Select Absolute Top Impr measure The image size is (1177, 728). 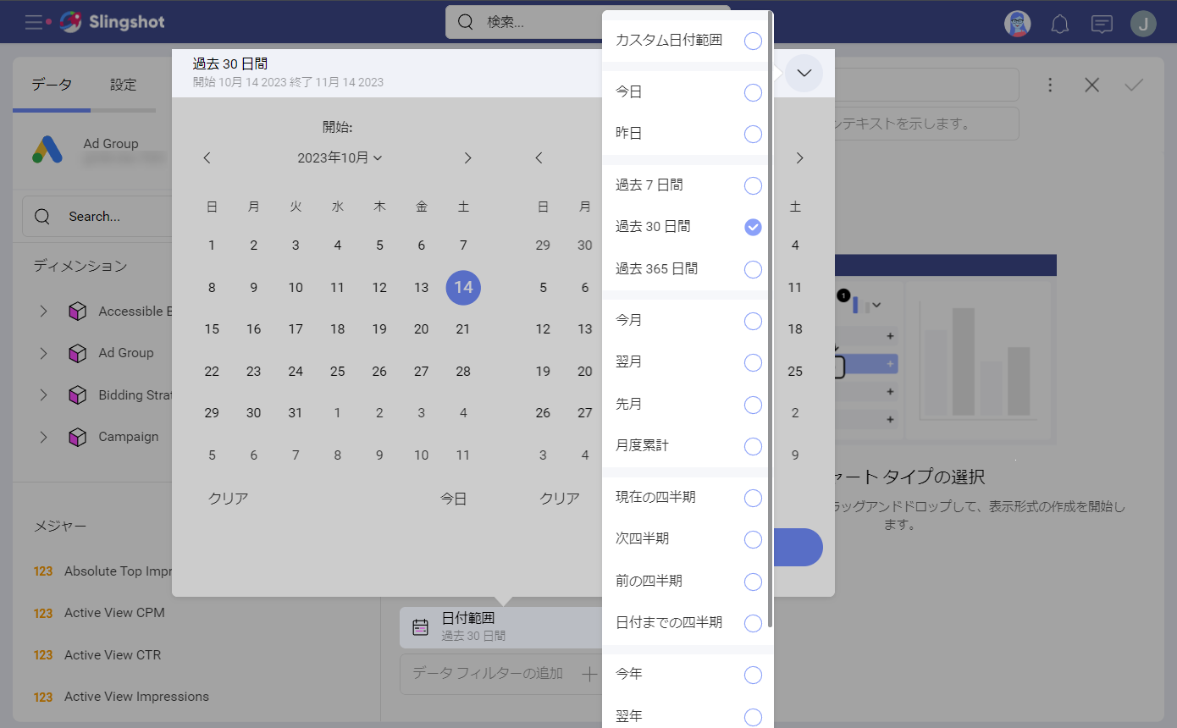click(119, 571)
